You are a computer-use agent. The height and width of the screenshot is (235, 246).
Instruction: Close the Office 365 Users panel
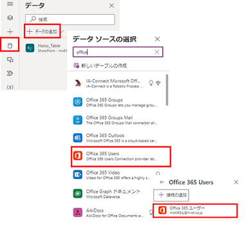point(236,182)
